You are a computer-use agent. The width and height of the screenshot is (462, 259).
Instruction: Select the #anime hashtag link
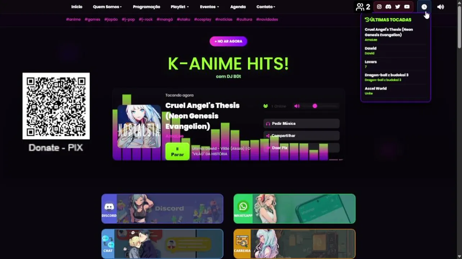point(73,19)
